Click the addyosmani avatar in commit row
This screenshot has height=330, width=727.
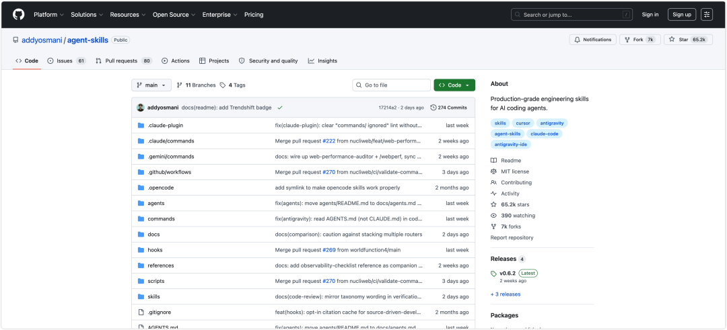[141, 108]
